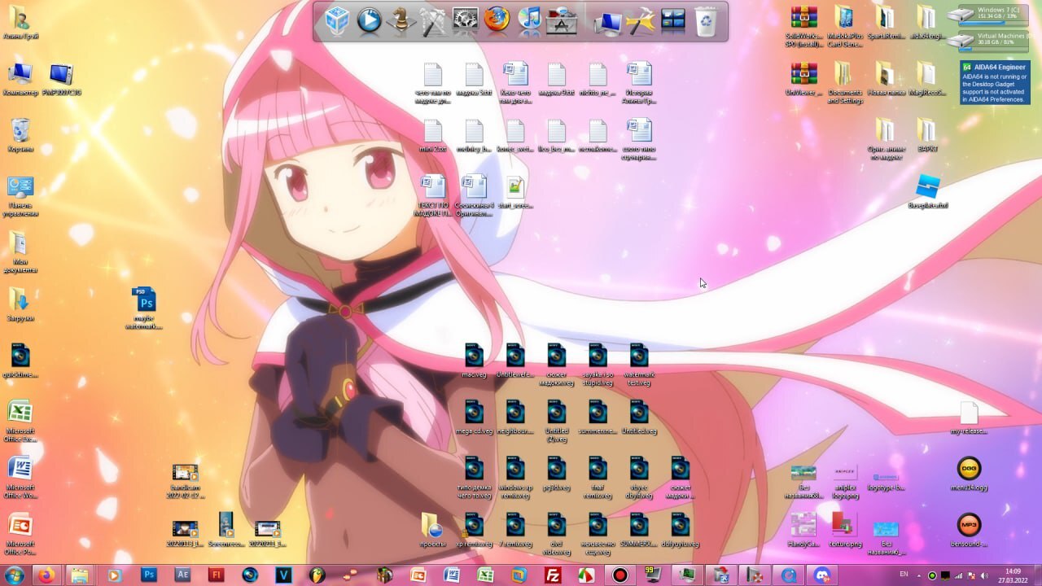Click the EN language indicator
The height and width of the screenshot is (586, 1042).
(904, 575)
